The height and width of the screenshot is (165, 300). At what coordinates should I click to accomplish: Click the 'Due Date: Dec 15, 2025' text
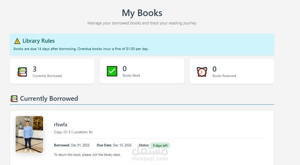click(x=114, y=145)
